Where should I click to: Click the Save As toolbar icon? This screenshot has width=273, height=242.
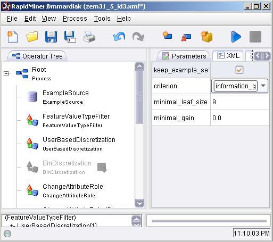click(x=70, y=37)
